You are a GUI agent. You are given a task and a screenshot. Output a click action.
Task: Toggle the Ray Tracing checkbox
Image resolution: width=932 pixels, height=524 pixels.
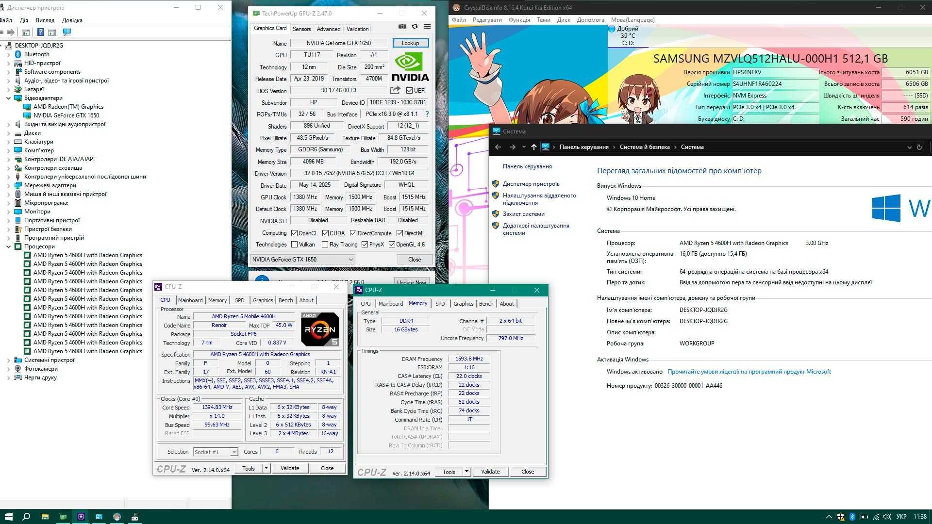pos(325,245)
